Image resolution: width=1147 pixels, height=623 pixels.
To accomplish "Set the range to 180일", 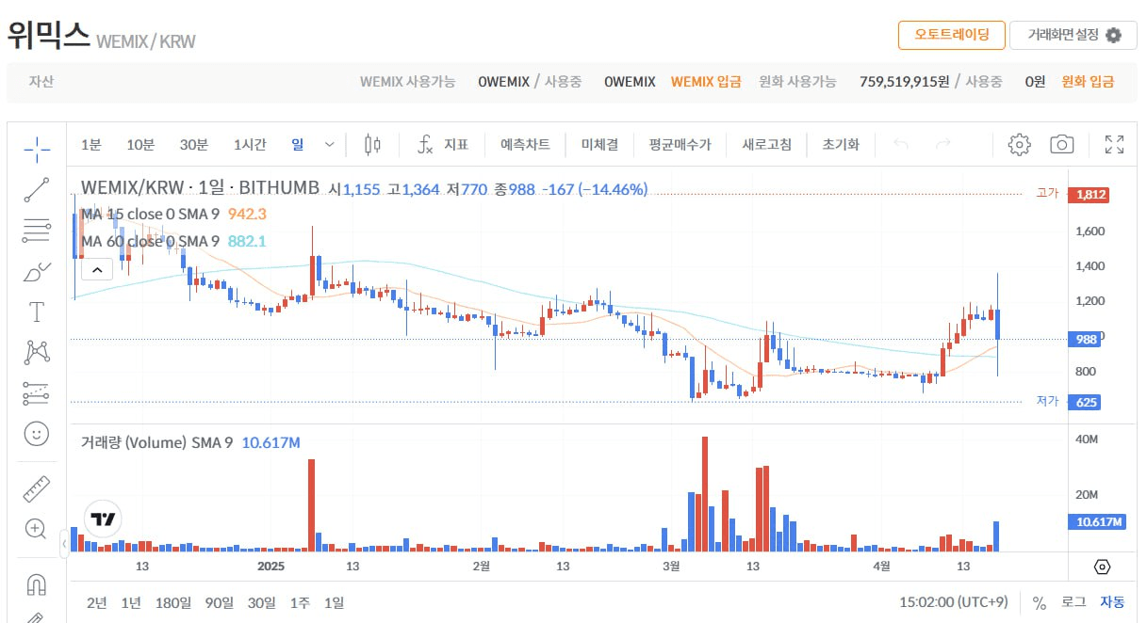I will [172, 602].
